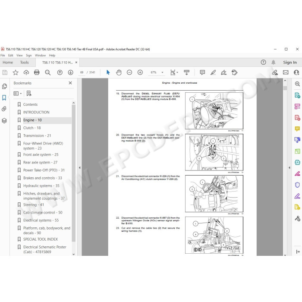This screenshot has width=302, height=302.
Task: Select the Engine - 10 bookmark
Action: 32,120
